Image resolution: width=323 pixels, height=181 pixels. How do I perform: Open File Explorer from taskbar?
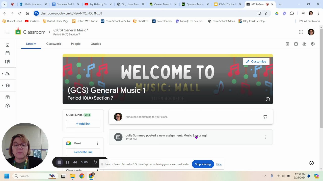tap(72, 176)
